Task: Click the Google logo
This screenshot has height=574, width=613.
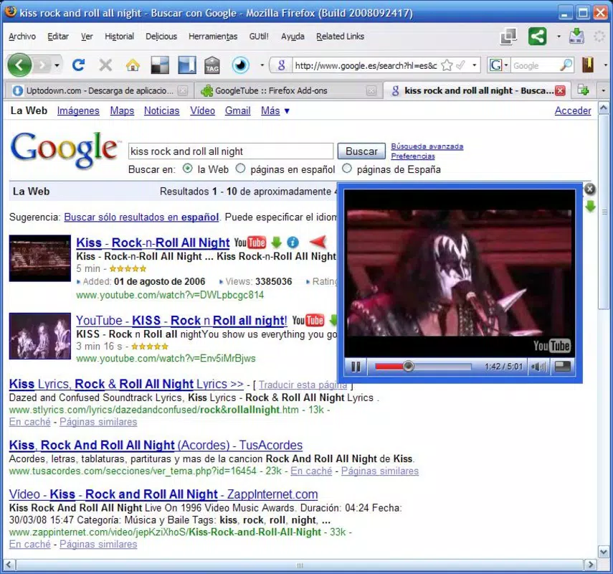Action: 65,150
